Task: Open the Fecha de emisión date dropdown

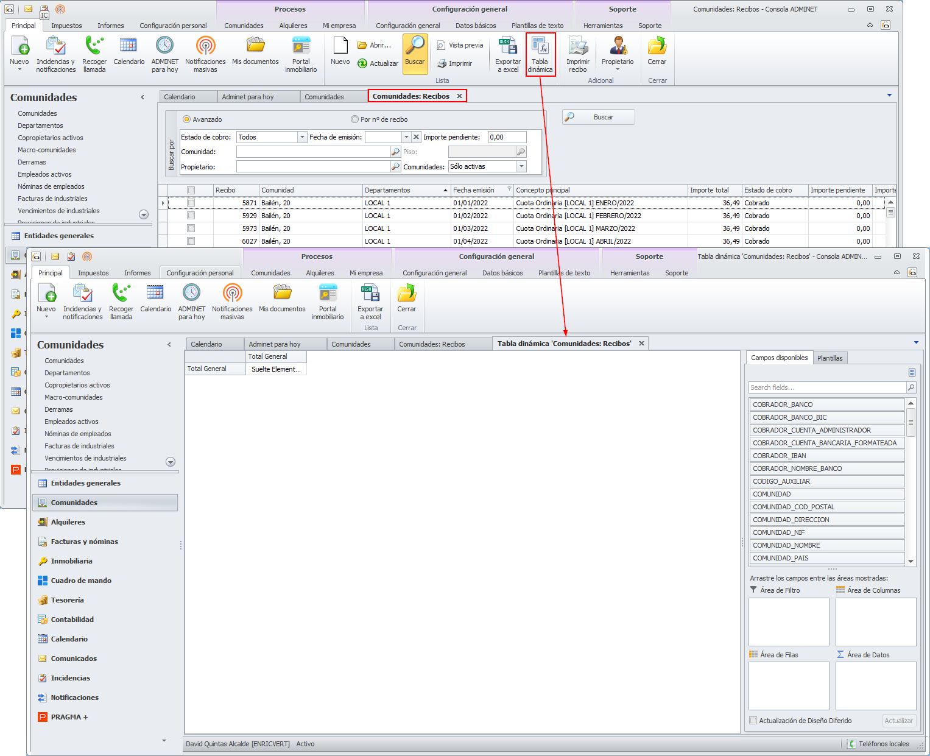Action: pyautogui.click(x=406, y=137)
